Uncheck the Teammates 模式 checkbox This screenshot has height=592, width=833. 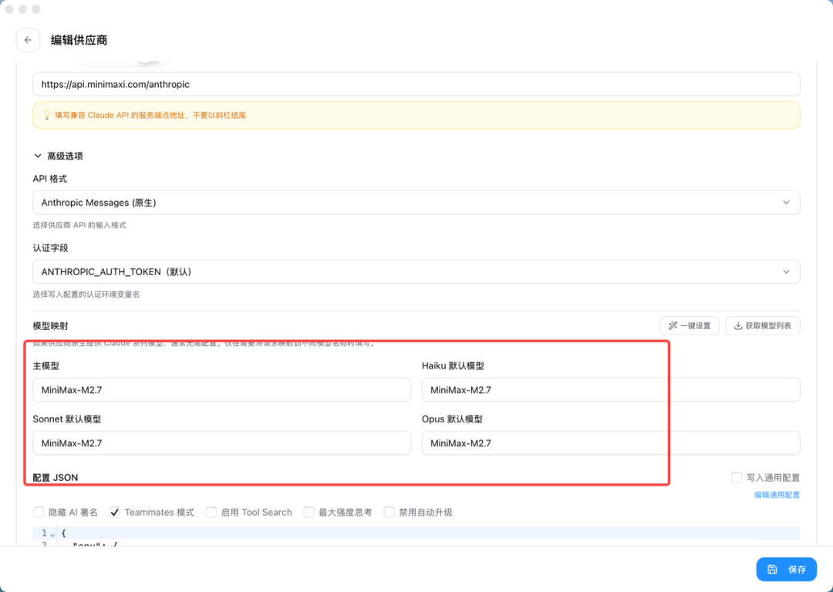click(114, 513)
